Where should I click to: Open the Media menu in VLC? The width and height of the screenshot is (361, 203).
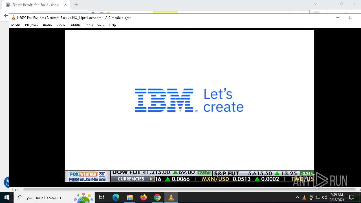click(x=16, y=25)
